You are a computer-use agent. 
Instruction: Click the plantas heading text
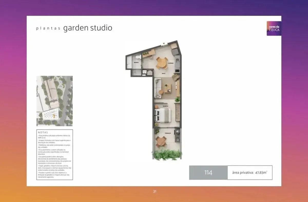pyautogui.click(x=48, y=29)
